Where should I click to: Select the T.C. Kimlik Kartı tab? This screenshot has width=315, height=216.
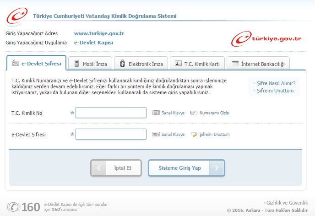195,64
